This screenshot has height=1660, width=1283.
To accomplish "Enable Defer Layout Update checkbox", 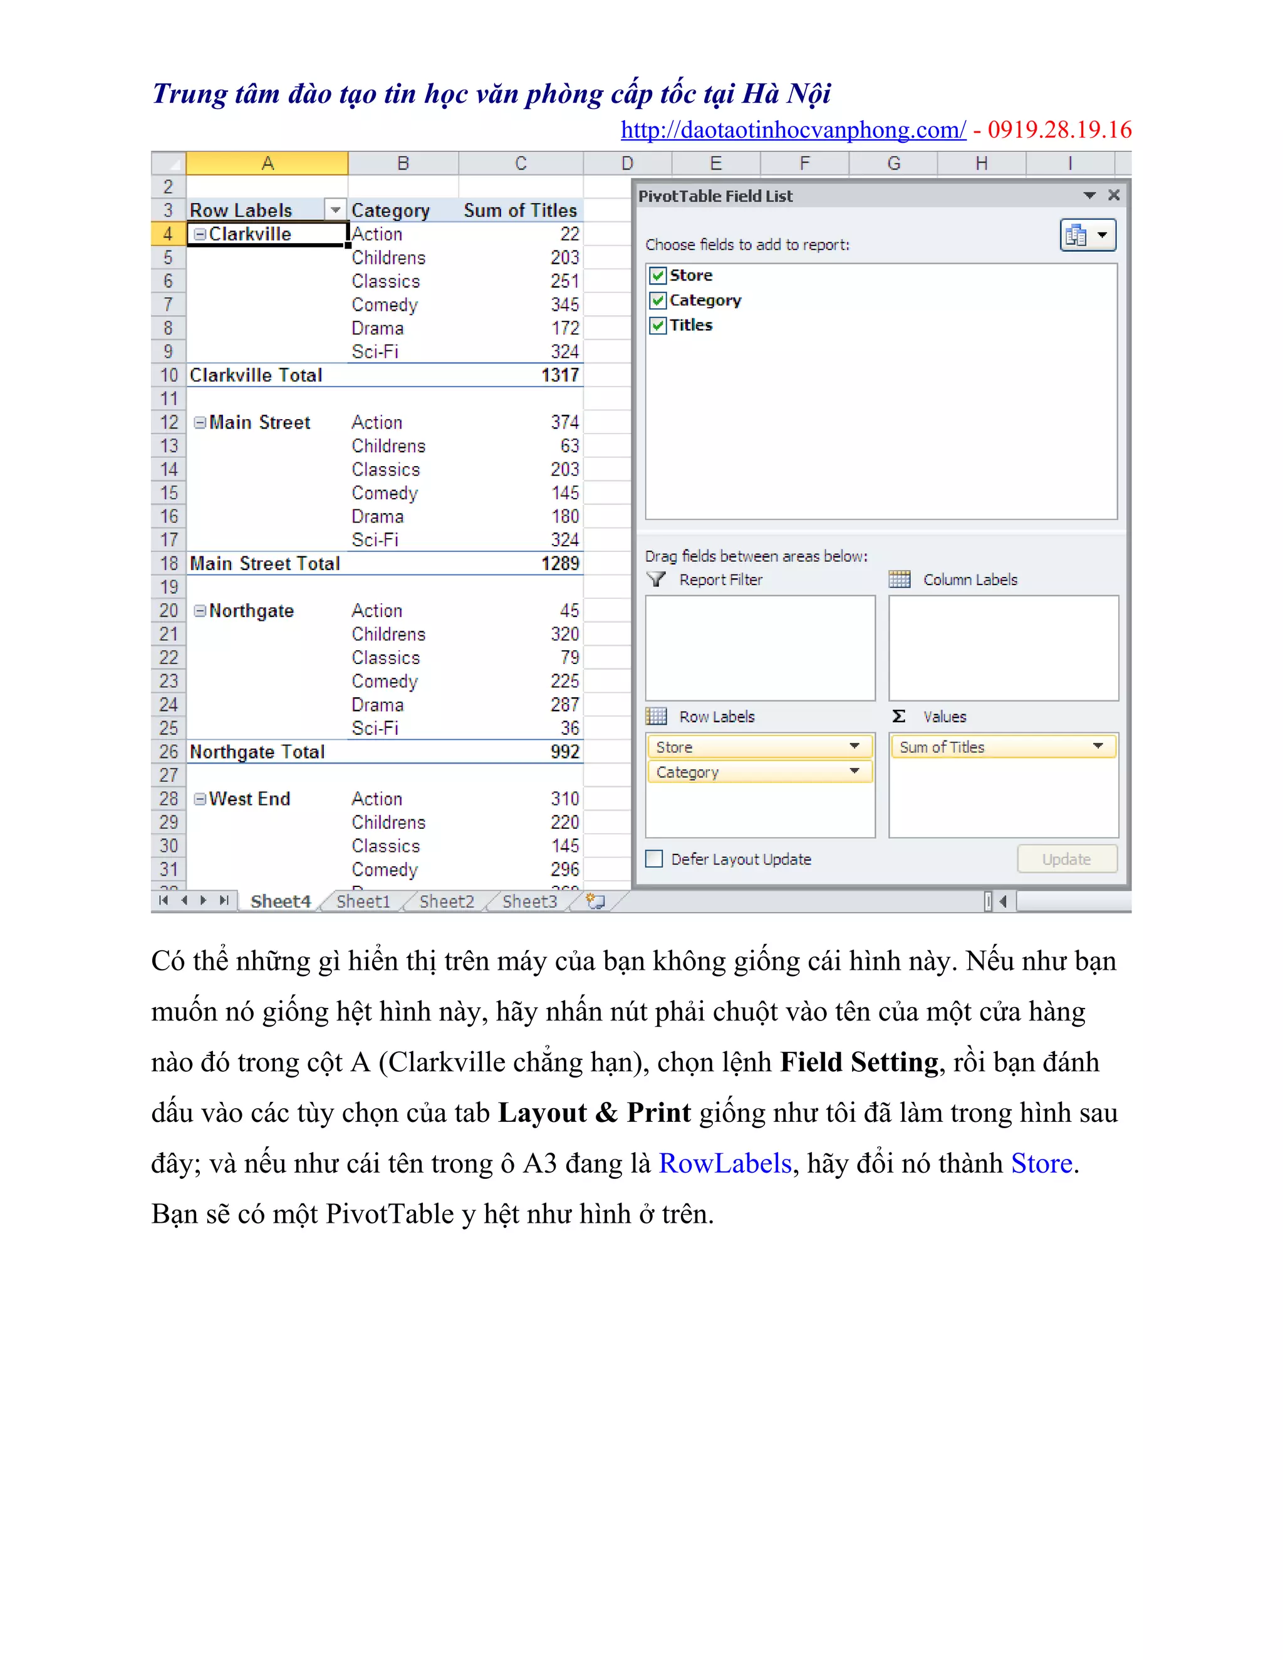I will pyautogui.click(x=655, y=859).
